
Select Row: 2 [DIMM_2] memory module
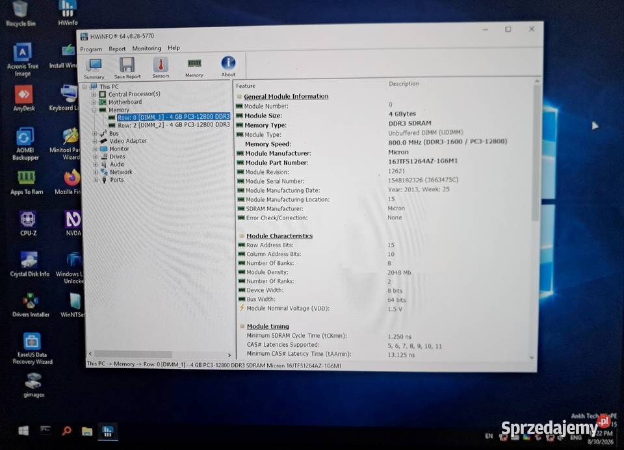(174, 125)
